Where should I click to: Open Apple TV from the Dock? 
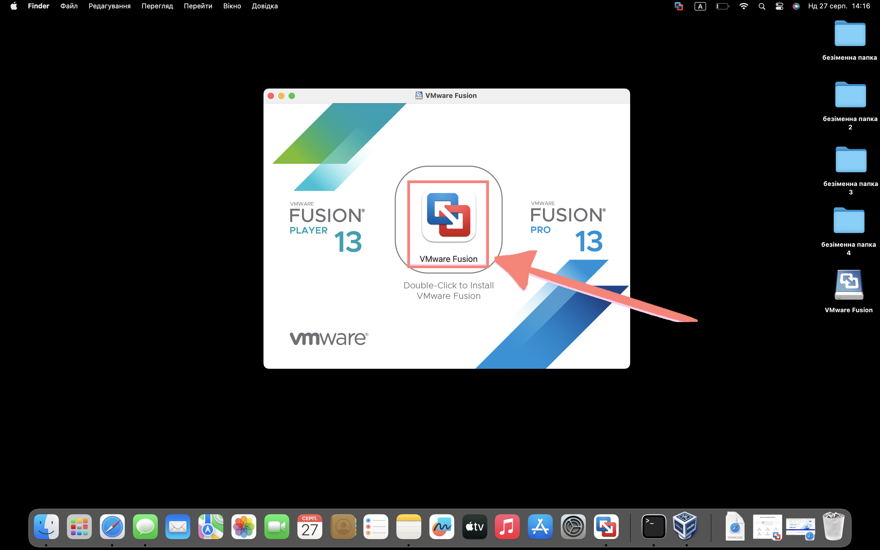point(475,526)
